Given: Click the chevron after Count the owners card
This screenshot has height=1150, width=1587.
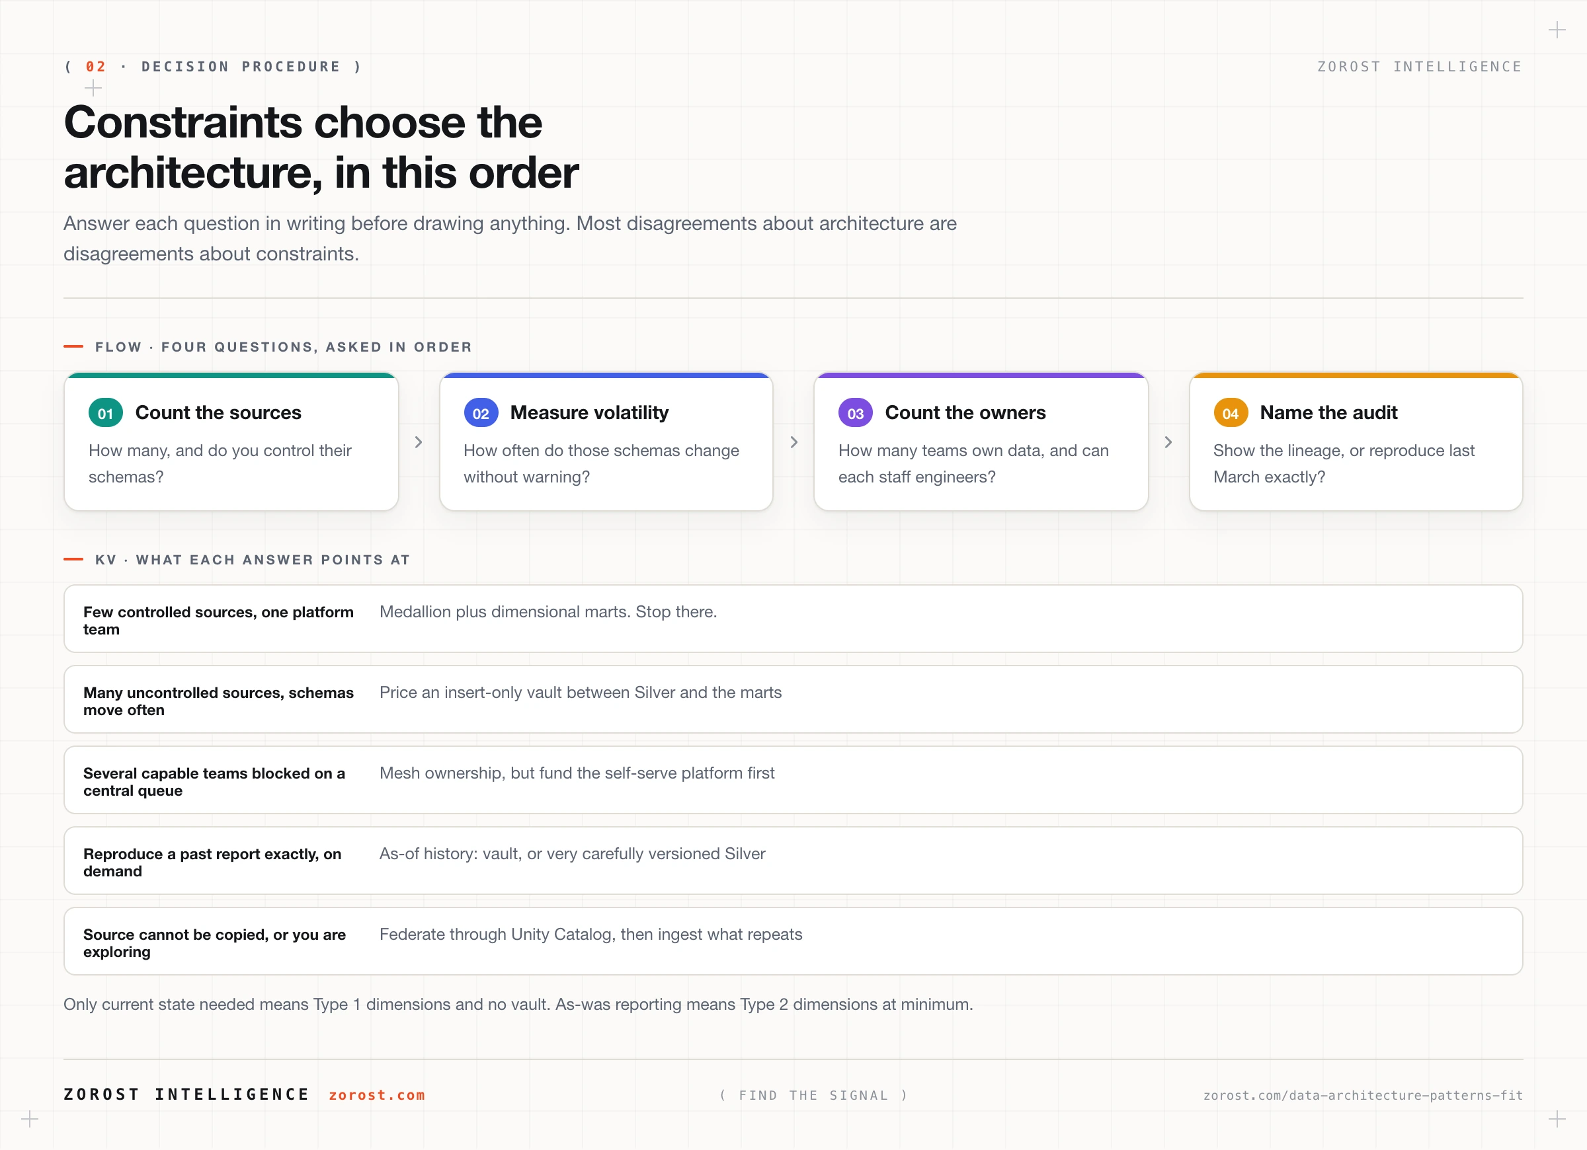Looking at the screenshot, I should (x=1168, y=442).
